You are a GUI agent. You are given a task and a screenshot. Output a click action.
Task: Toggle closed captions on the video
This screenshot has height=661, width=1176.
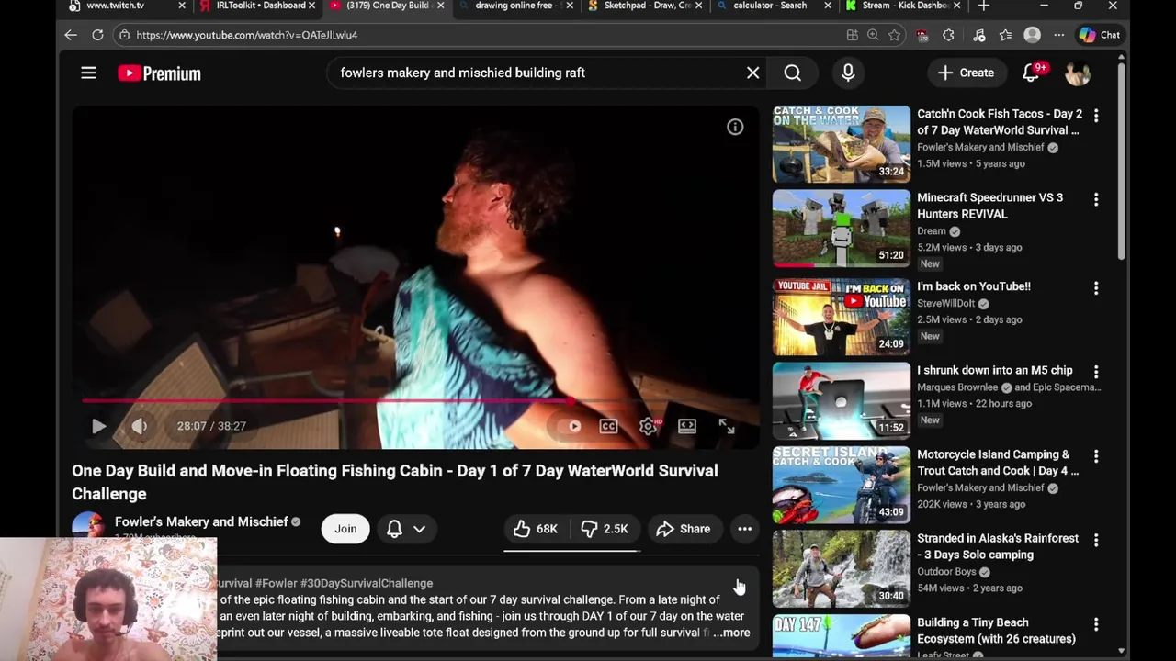[608, 426]
